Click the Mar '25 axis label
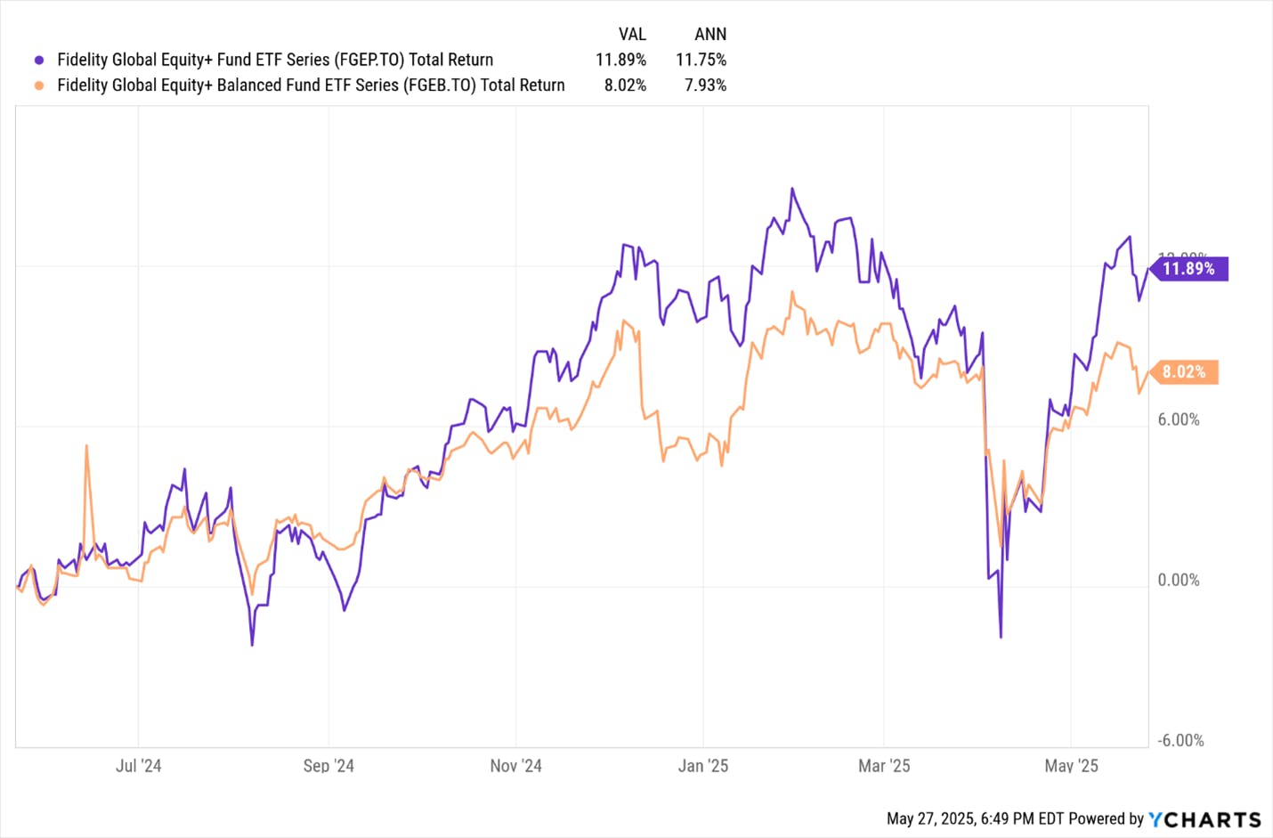Screen dimensions: 1273x838 [884, 766]
